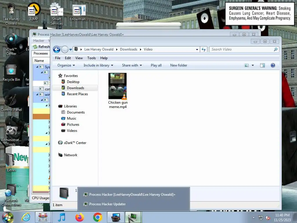Click Refresh in Process Hacker toolbar
Image resolution: width=297 pixels, height=223 pixels.
point(41,47)
